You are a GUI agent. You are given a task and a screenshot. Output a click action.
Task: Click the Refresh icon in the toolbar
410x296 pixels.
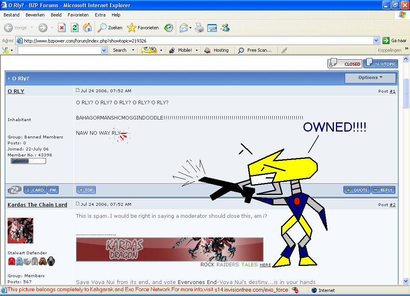tap(74, 28)
